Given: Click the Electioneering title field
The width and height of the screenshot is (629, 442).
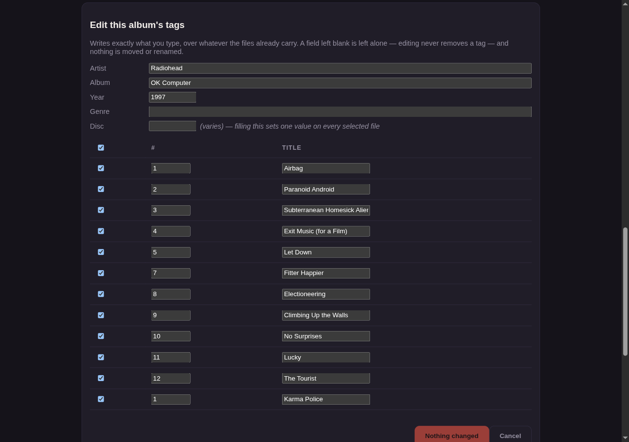Looking at the screenshot, I should coord(326,294).
